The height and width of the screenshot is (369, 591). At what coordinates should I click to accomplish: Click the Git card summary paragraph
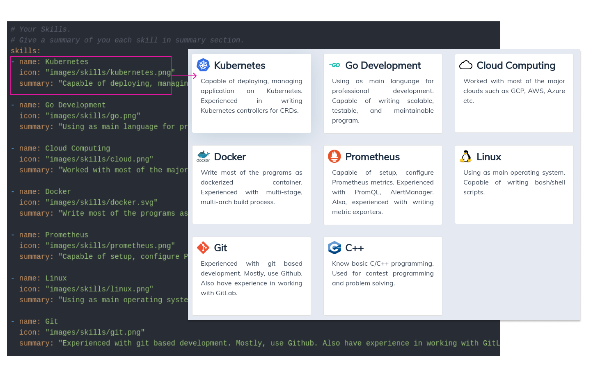coord(251,278)
